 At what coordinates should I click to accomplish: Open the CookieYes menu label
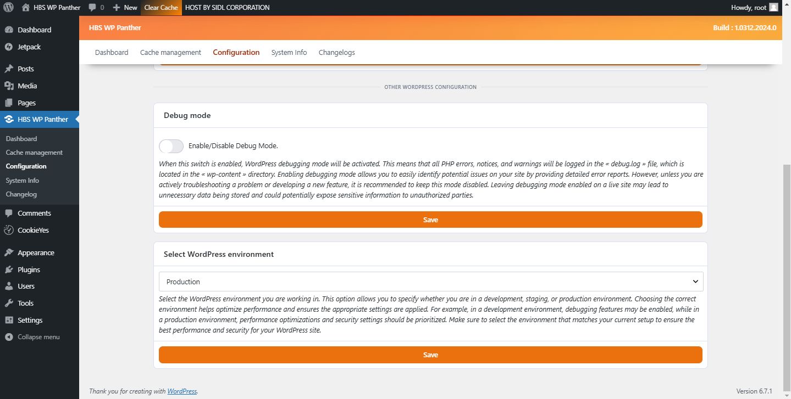coord(33,230)
